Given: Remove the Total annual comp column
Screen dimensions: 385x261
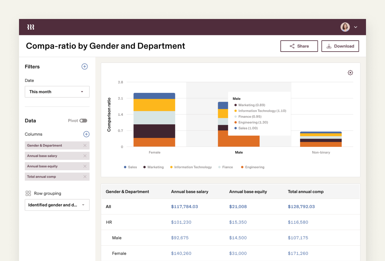Looking at the screenshot, I should (85, 176).
